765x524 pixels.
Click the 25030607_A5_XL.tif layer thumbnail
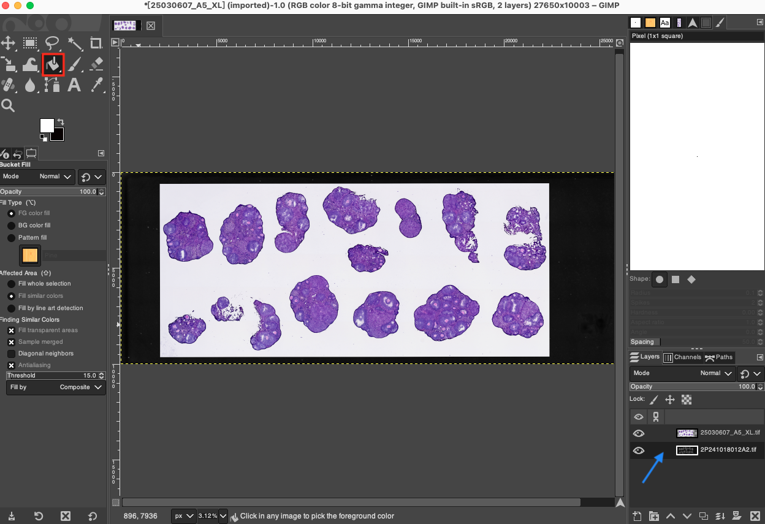(687, 433)
